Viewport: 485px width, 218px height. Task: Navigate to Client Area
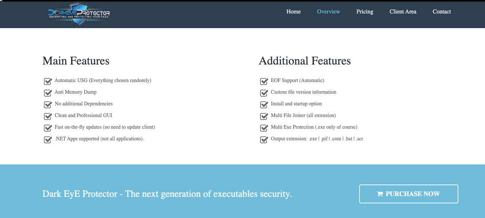(403, 12)
